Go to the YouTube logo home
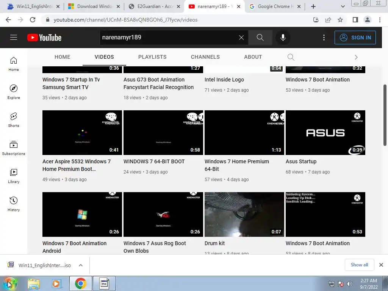Screen dimensions: 388x291 [44, 38]
